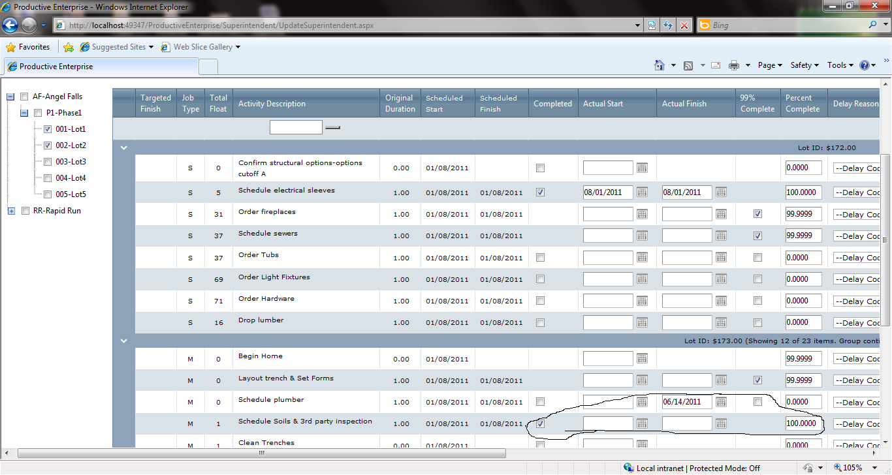Click the RSS feeds icon in command bar
Viewport: 892px width, 475px height.
click(x=688, y=65)
